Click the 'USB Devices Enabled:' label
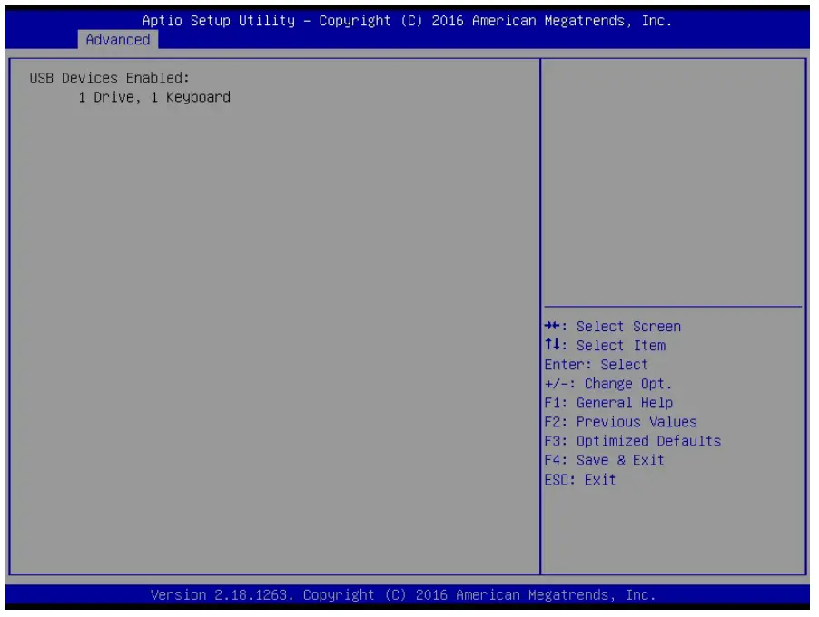The height and width of the screenshot is (617, 819). pos(110,78)
